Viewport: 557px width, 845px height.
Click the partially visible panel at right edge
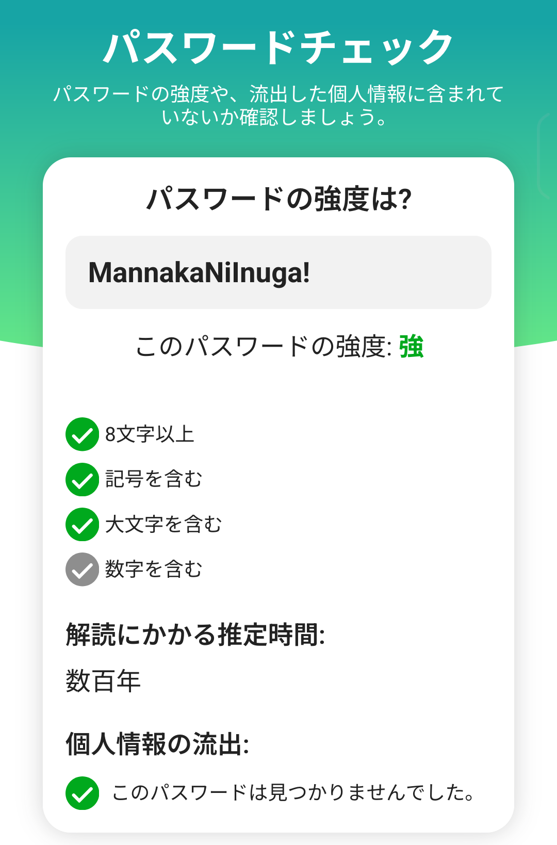click(x=548, y=155)
